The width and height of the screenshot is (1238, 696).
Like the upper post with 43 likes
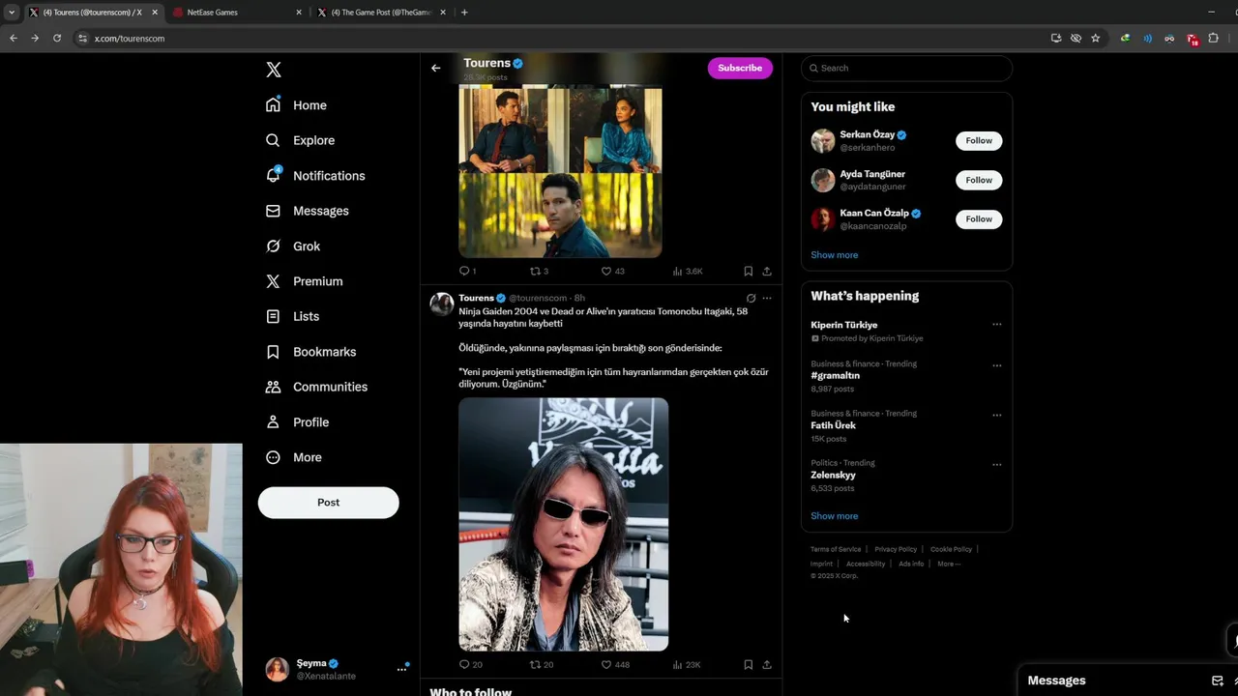[x=613, y=272]
